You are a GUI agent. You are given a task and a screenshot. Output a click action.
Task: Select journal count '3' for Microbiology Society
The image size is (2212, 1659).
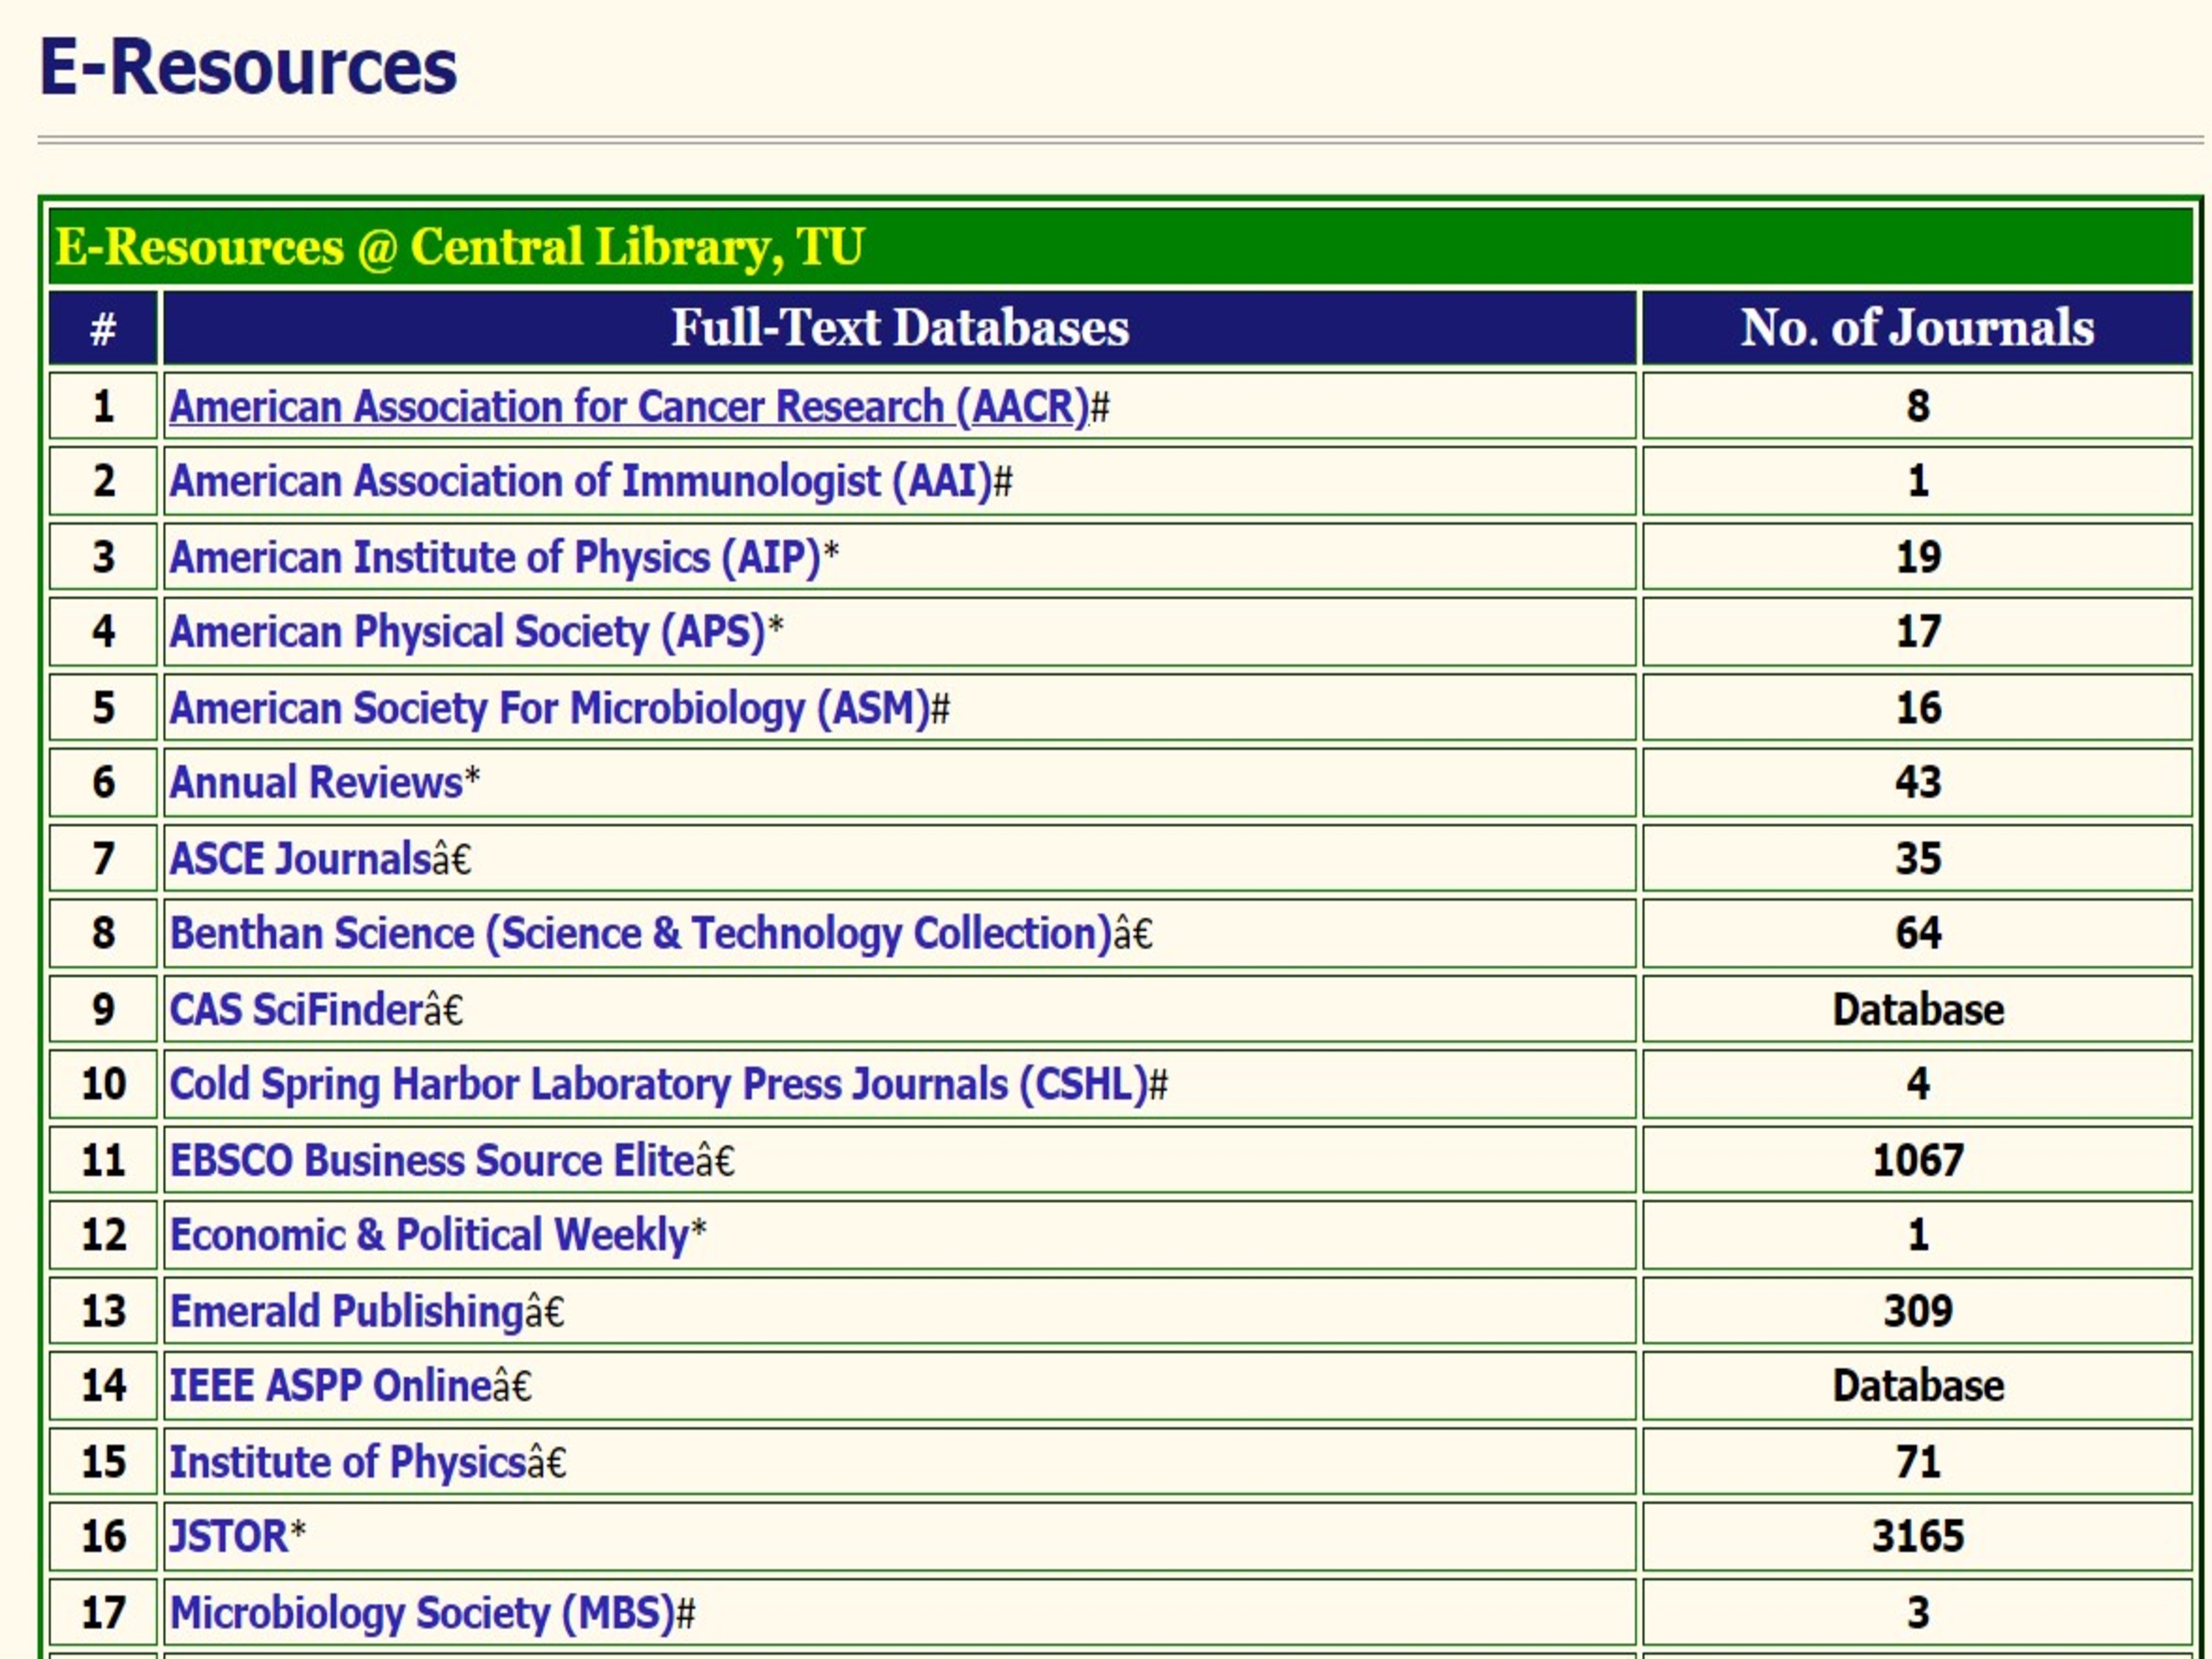tap(1917, 1613)
